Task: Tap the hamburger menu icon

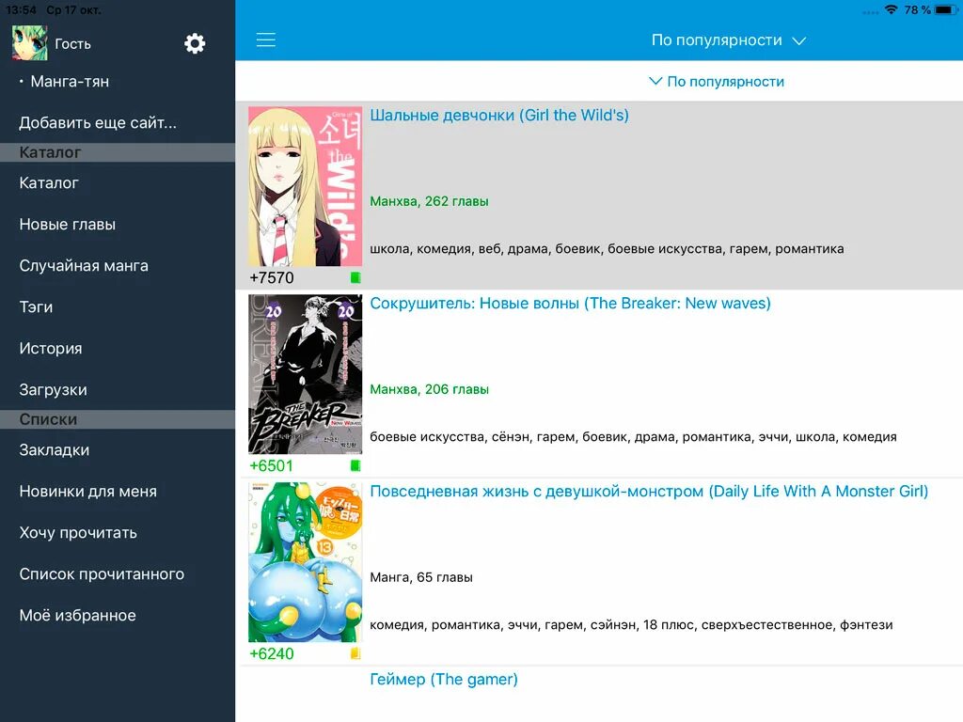Action: (266, 39)
